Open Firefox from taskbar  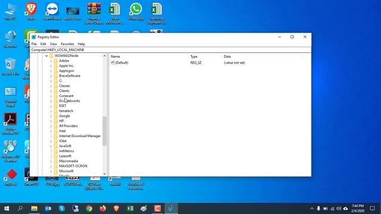pyautogui.click(x=103, y=209)
